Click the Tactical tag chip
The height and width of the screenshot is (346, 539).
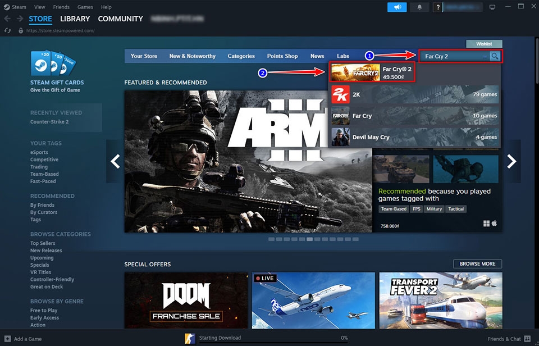(x=456, y=209)
